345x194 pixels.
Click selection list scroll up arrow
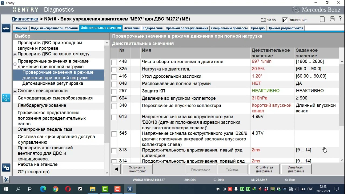[x=107, y=42]
